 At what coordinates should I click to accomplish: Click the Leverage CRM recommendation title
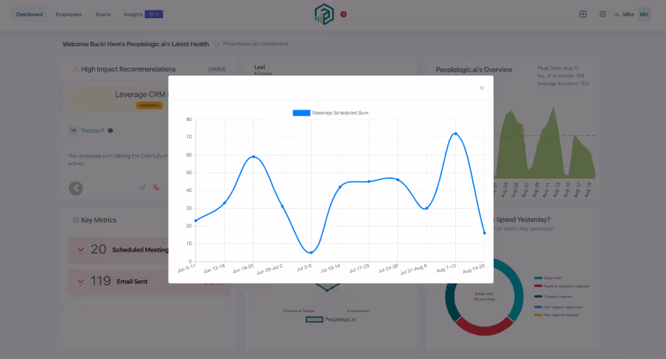point(141,94)
